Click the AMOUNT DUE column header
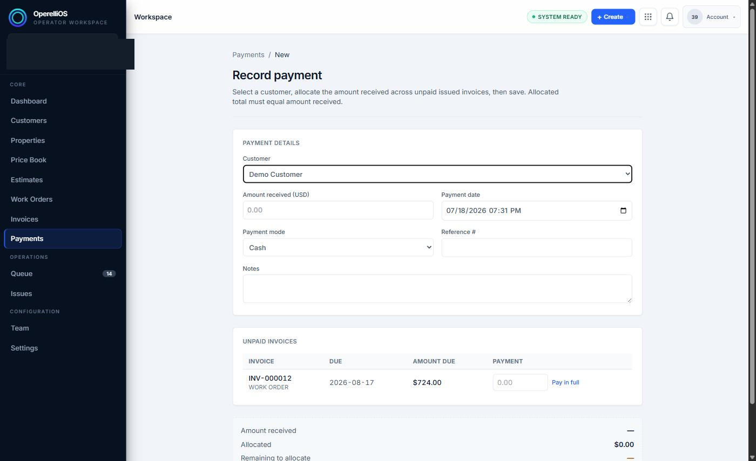 coord(434,361)
